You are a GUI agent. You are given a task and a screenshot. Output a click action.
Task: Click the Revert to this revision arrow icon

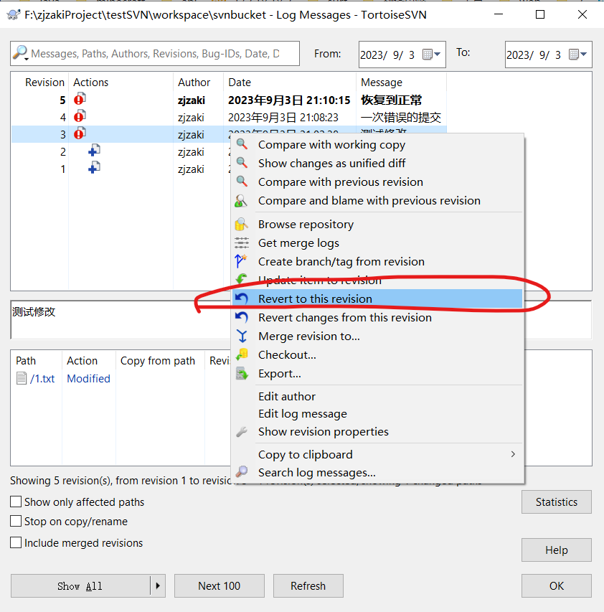pyautogui.click(x=242, y=298)
